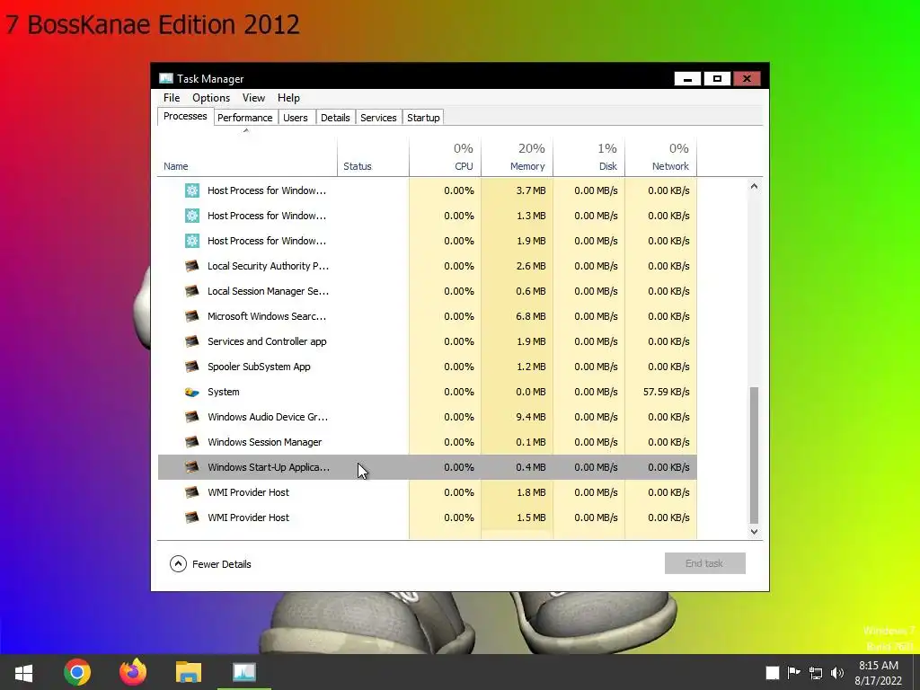Click the 0.4 MB memory value
Image resolution: width=920 pixels, height=690 pixels.
tap(530, 467)
